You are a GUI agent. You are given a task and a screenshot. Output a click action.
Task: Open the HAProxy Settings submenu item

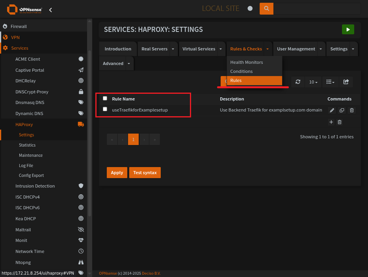pyautogui.click(x=26, y=135)
